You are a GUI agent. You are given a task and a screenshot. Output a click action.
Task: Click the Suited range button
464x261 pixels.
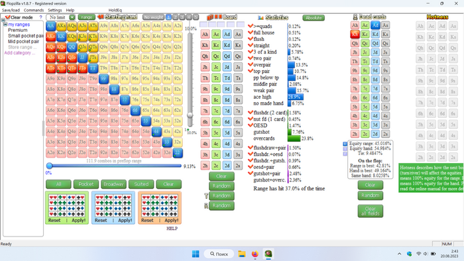pyautogui.click(x=141, y=184)
